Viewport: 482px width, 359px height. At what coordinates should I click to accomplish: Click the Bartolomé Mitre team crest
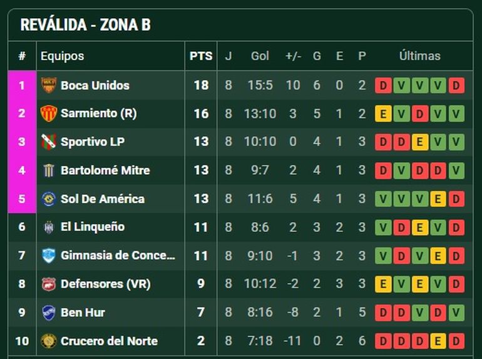point(48,170)
